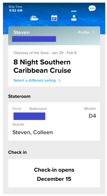Tap the Steven name header

[x=21, y=32]
